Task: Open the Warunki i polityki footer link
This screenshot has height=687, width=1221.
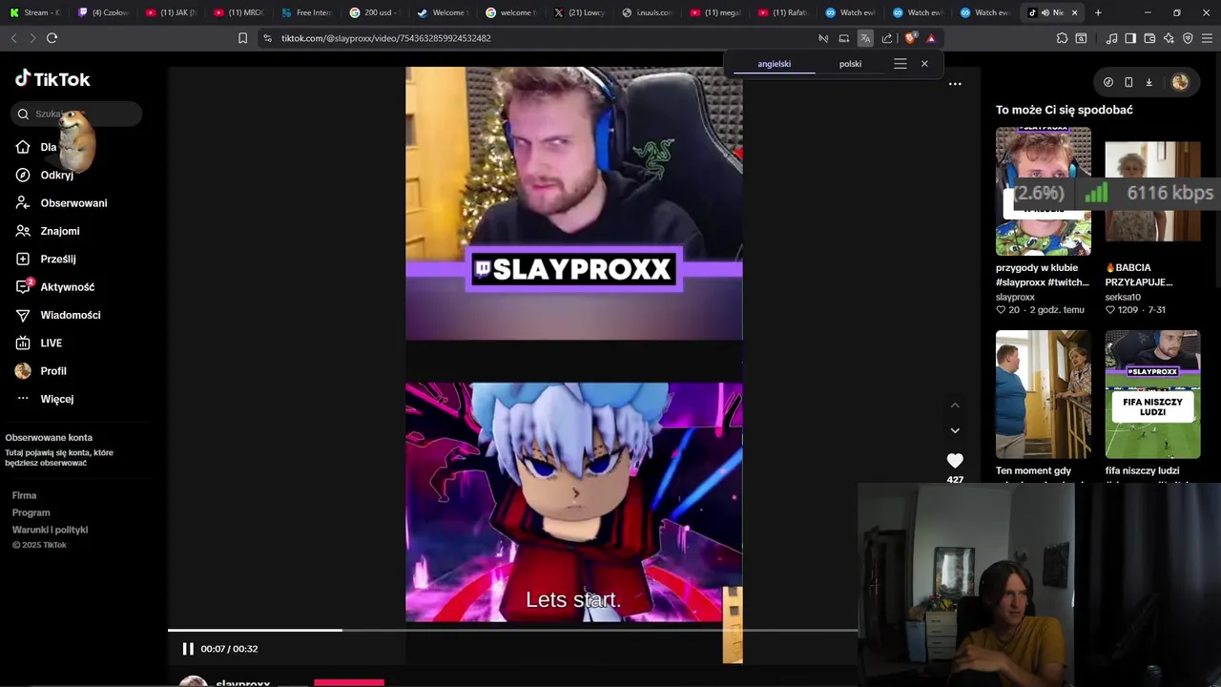Action: pyautogui.click(x=50, y=530)
